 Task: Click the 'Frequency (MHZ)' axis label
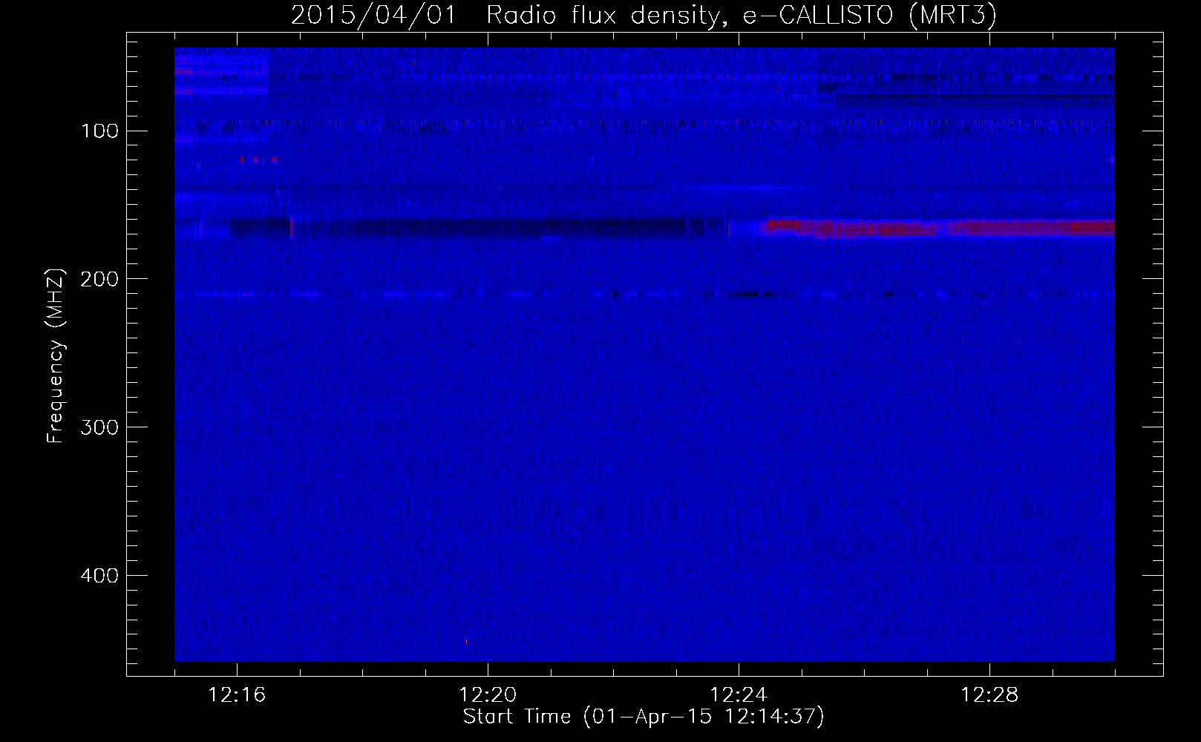coord(56,356)
